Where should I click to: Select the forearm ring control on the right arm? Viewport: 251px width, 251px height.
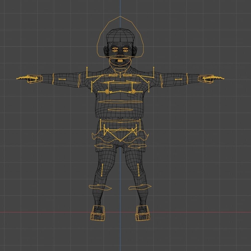point(187,79)
